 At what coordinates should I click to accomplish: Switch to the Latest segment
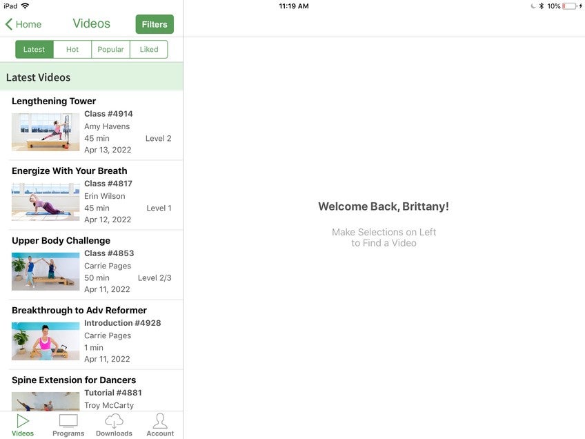click(34, 50)
